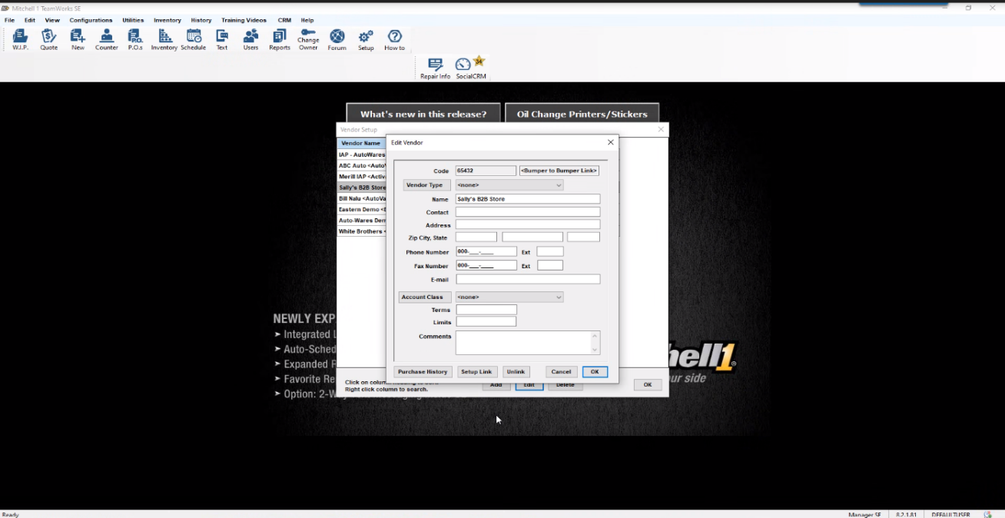Click the Quote toolbar icon
Viewport: 1005px width, 518px height.
click(49, 38)
